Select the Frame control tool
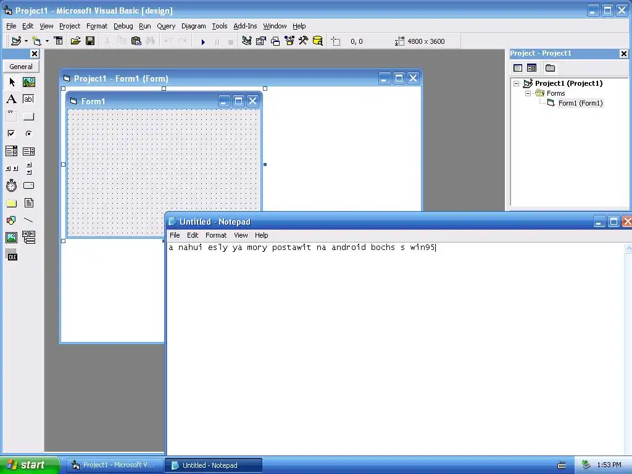The height and width of the screenshot is (474, 632). [x=12, y=117]
